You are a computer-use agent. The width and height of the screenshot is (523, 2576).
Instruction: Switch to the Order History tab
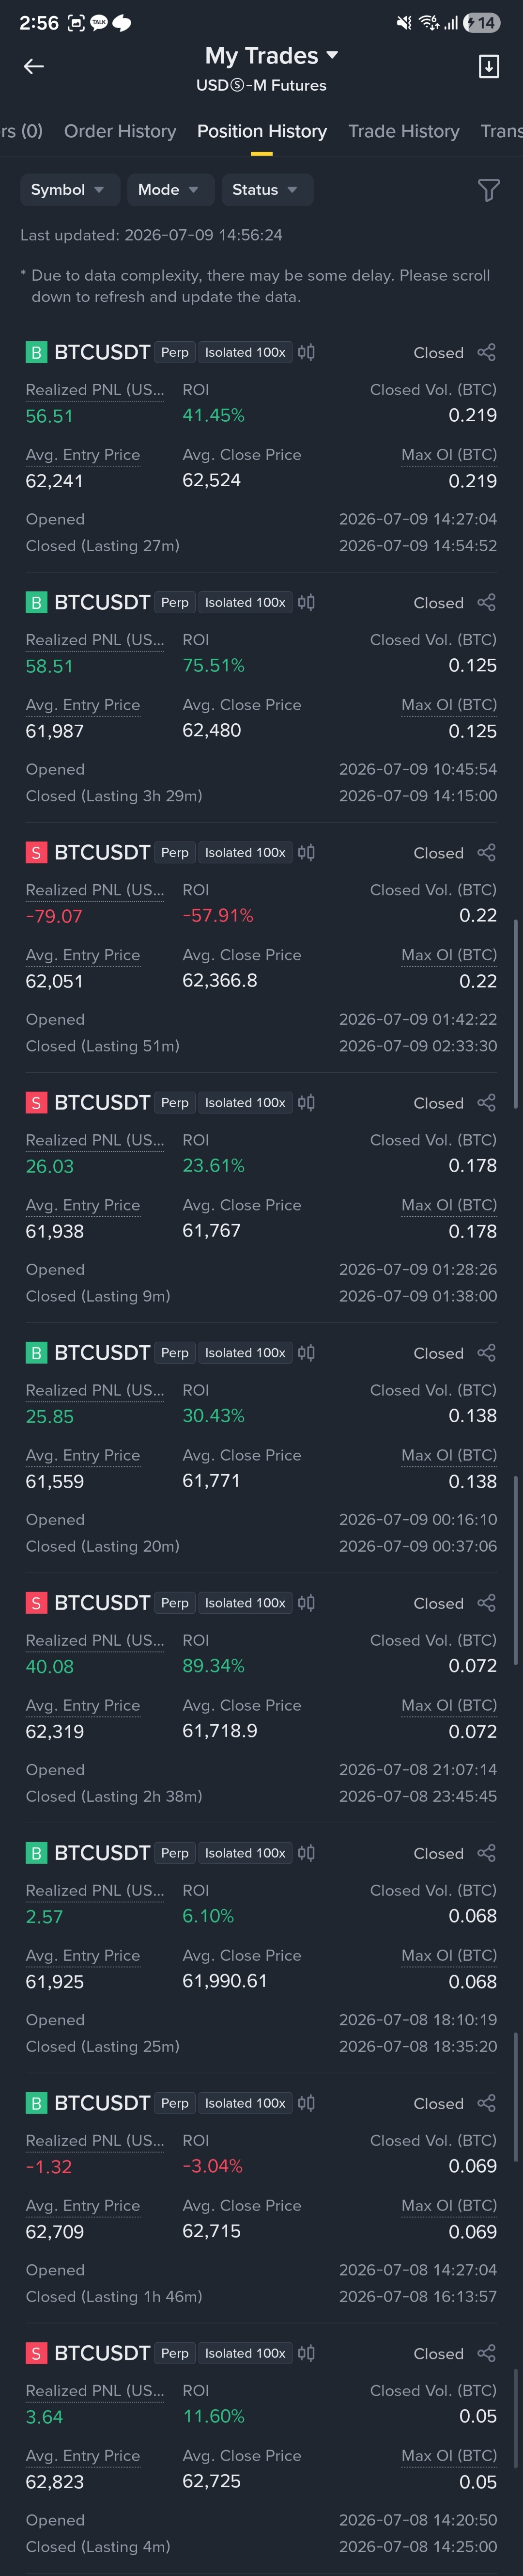[x=120, y=131]
